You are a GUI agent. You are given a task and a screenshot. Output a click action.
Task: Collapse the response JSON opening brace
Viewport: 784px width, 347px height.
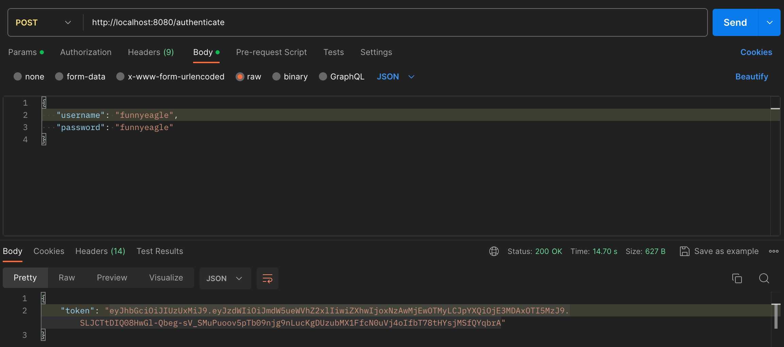[x=43, y=298]
